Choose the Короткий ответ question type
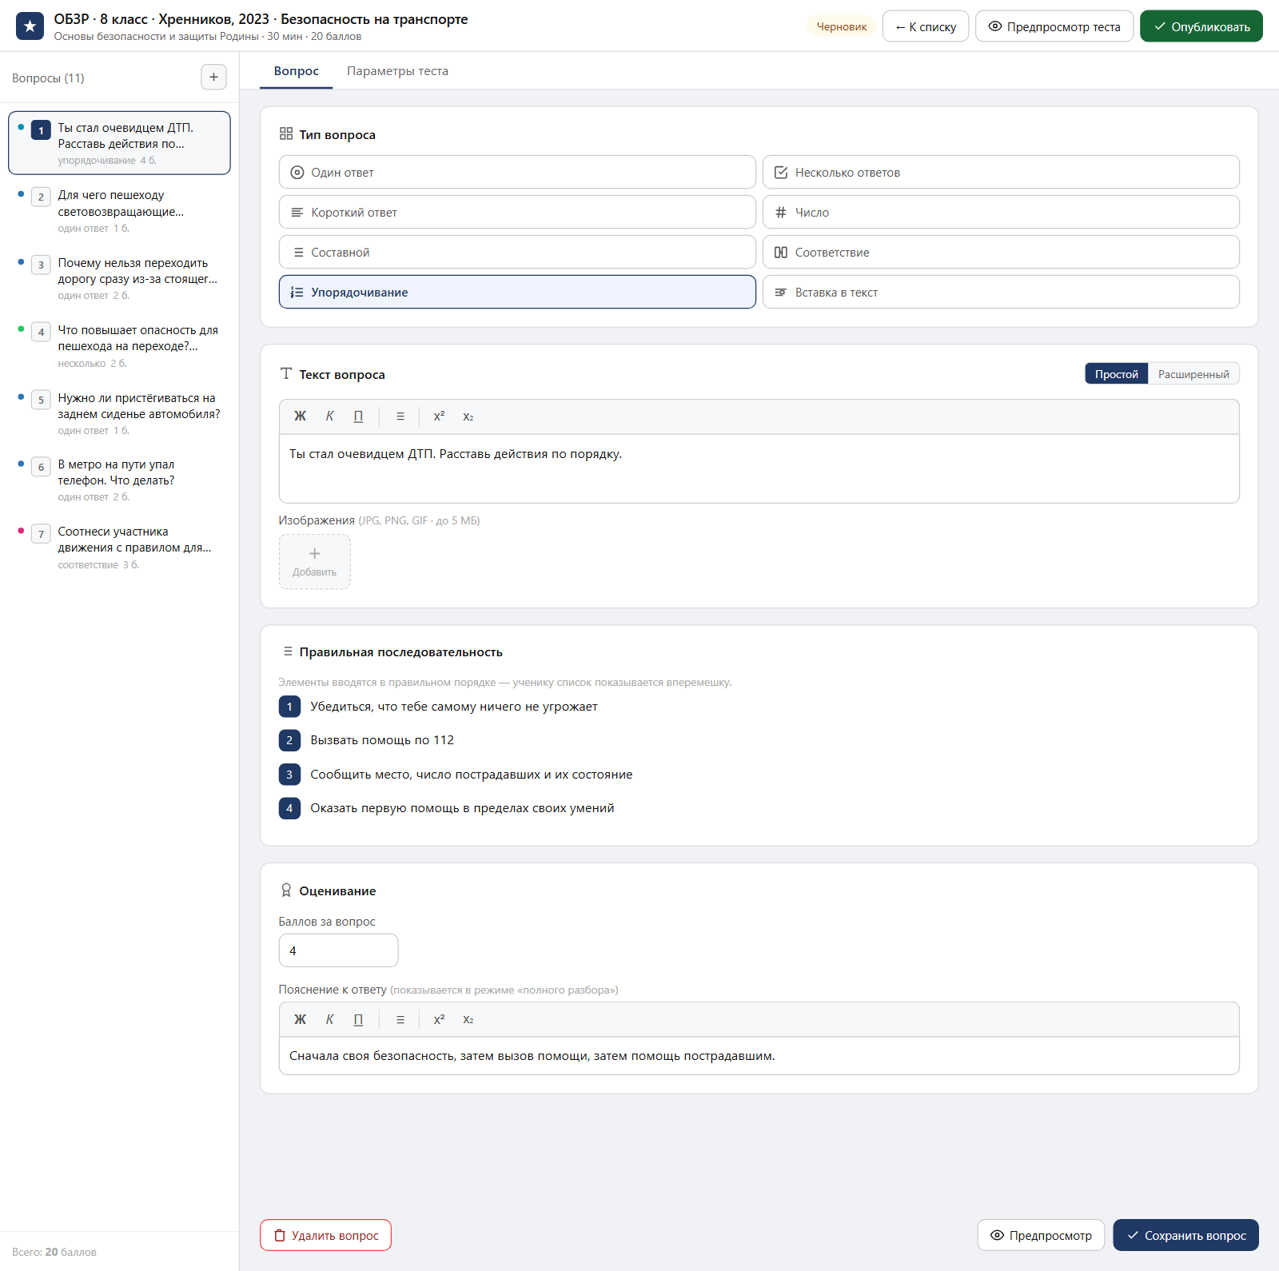 [517, 212]
